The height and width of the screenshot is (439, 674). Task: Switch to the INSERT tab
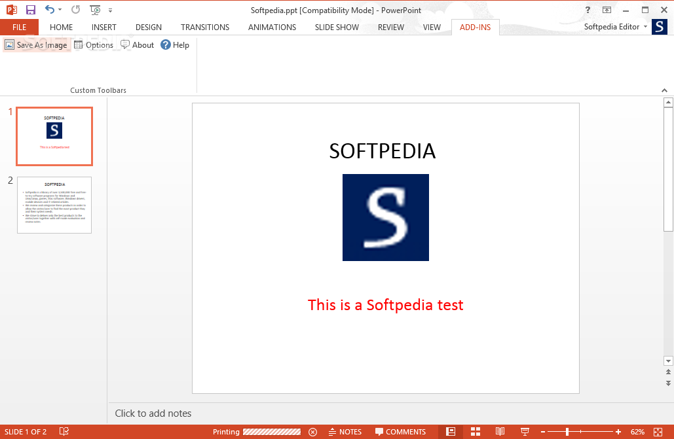(103, 27)
